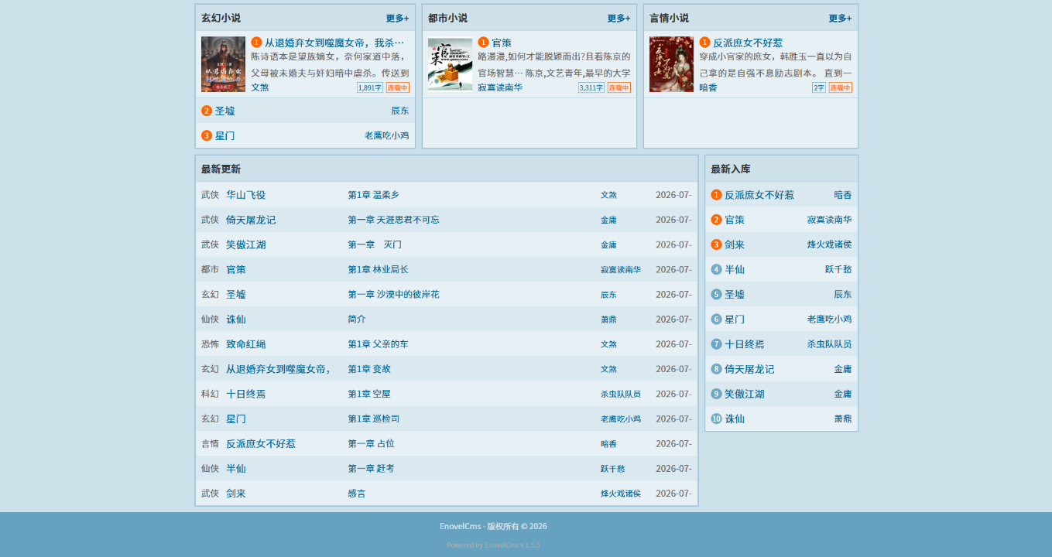Click author 暗香 in 言情小说 panel
The width and height of the screenshot is (1052, 557).
tap(708, 87)
